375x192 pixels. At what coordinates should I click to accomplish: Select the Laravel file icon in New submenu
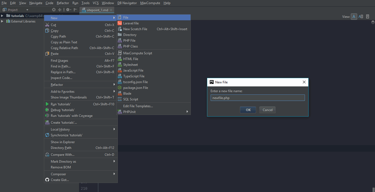pos(120,23)
